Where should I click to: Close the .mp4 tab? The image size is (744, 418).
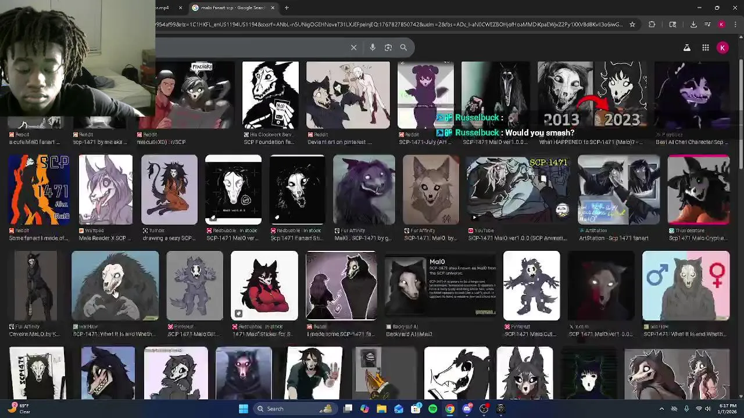point(180,8)
